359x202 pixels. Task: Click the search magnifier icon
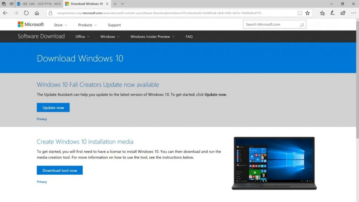(x=302, y=25)
